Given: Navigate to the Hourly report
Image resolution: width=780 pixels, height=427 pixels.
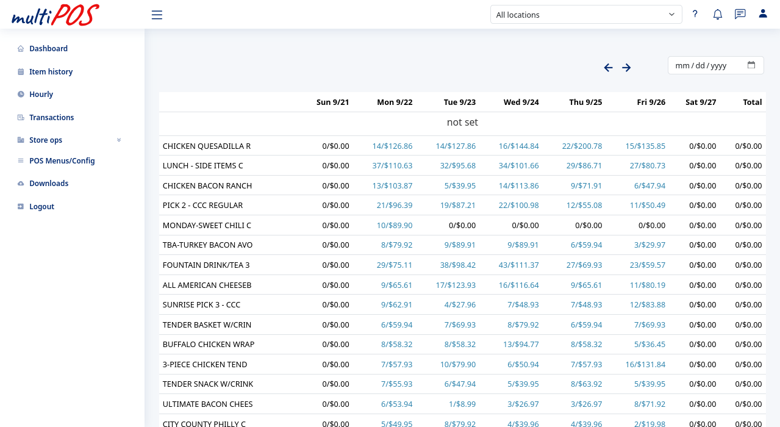Looking at the screenshot, I should pos(41,95).
